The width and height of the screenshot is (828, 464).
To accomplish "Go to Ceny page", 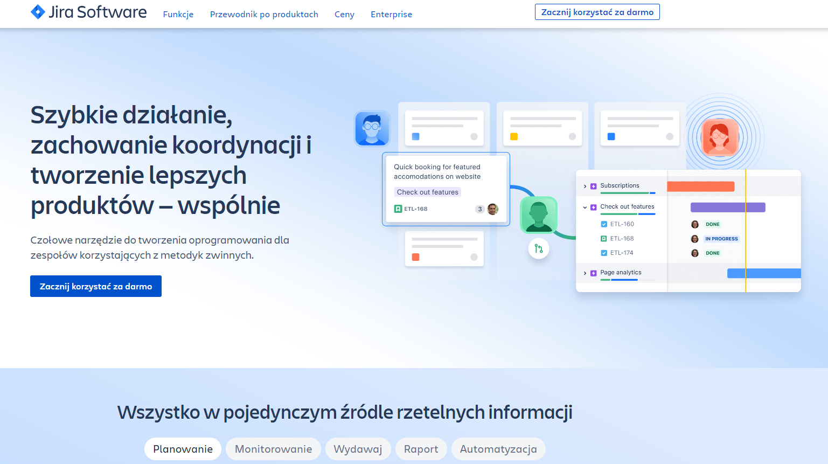I will [x=344, y=15].
